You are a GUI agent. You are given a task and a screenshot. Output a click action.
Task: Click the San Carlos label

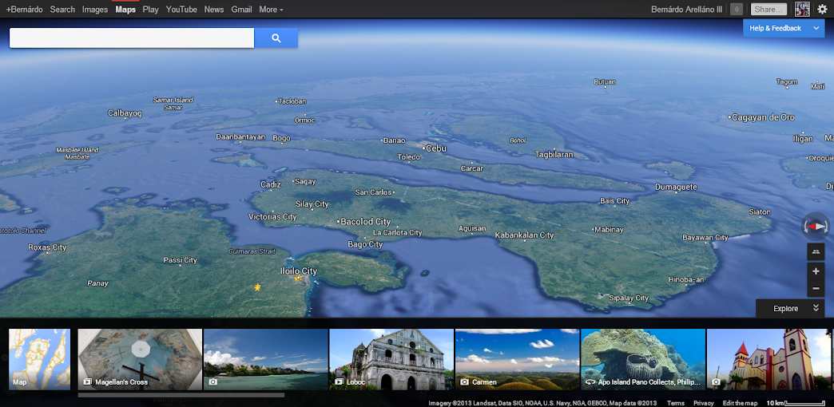coord(373,192)
